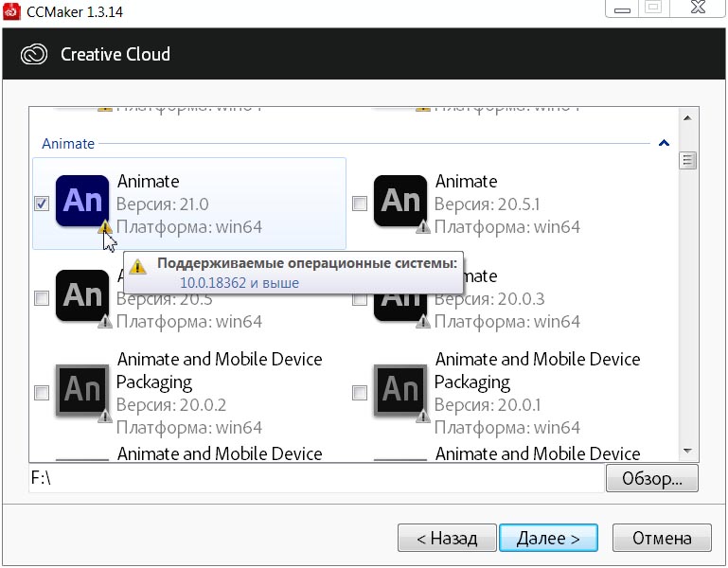Click warning triangle on Animate 21.0

pyautogui.click(x=105, y=226)
